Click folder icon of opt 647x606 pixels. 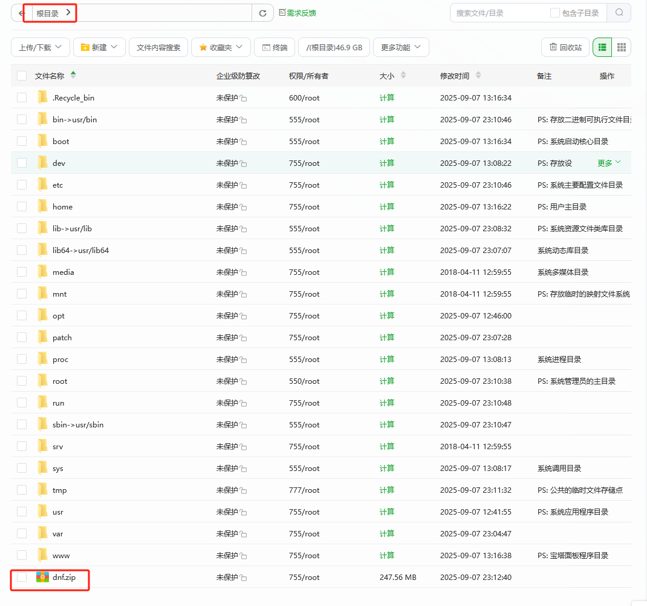(42, 315)
